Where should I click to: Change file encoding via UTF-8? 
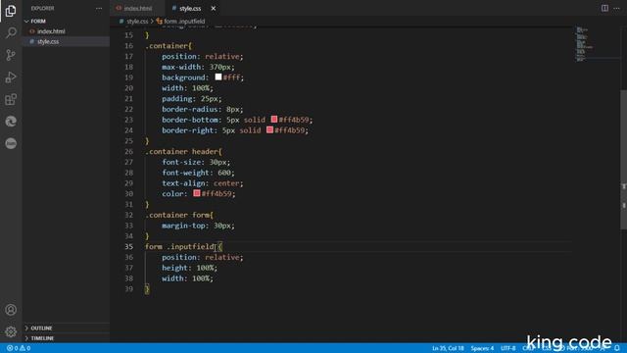508,348
